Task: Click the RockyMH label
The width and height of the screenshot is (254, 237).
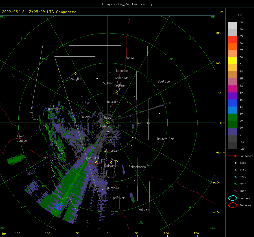Action: pos(75,79)
